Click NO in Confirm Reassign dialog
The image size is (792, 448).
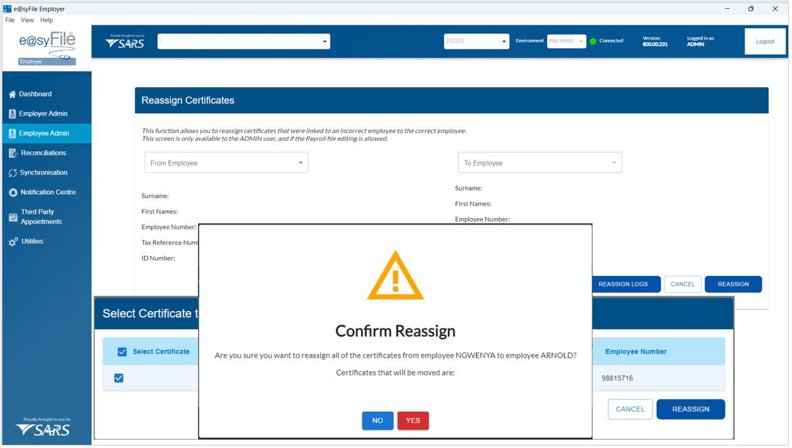[x=377, y=420]
